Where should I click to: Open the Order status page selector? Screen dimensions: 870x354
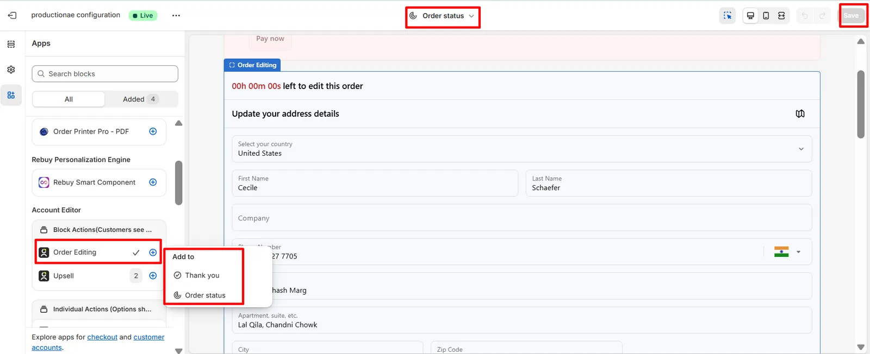pos(443,16)
